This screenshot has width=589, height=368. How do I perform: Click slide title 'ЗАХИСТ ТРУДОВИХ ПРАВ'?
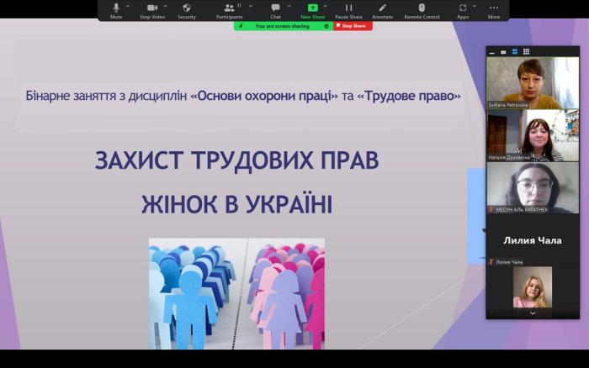point(236,160)
